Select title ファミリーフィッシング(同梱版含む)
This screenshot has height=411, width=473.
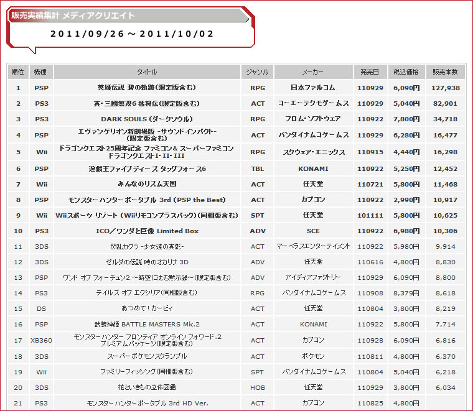tap(147, 372)
